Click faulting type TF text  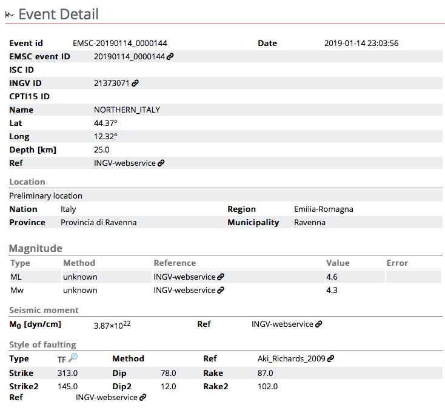[x=62, y=360]
